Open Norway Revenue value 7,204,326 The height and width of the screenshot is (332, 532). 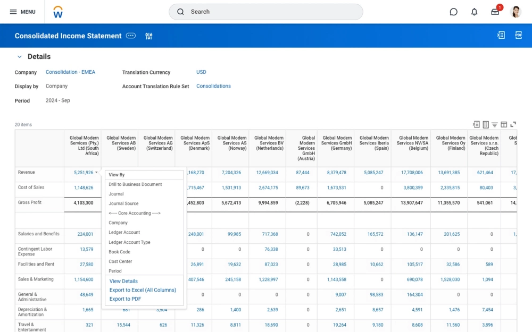[231, 173]
